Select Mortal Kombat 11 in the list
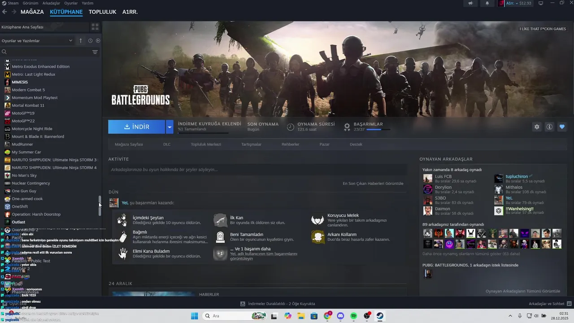The height and width of the screenshot is (323, 574). tap(28, 105)
